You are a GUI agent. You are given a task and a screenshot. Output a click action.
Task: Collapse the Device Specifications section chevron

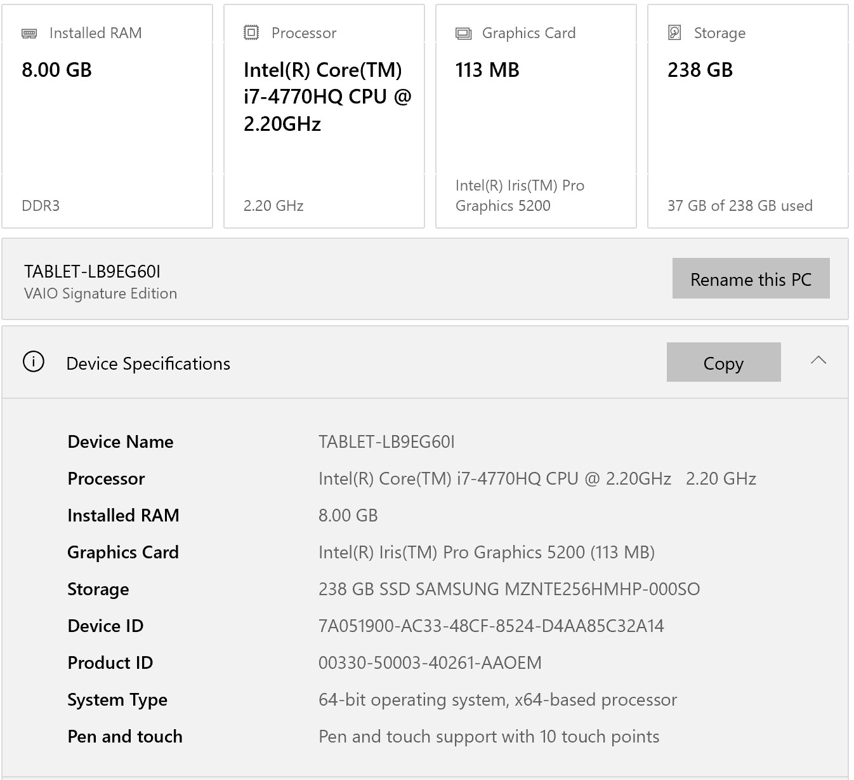pyautogui.click(x=818, y=360)
